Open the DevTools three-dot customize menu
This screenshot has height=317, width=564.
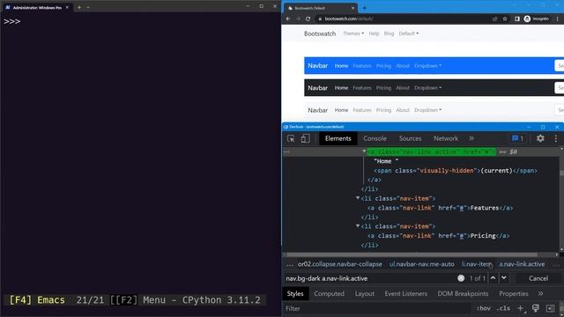coord(556,138)
